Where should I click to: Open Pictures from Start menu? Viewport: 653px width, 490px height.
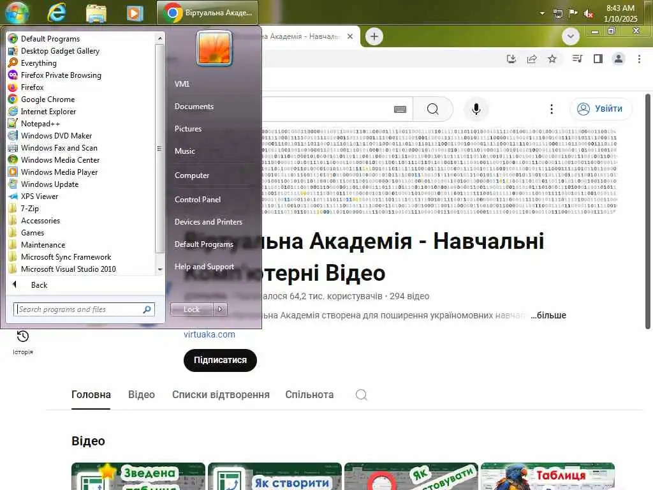pos(188,129)
